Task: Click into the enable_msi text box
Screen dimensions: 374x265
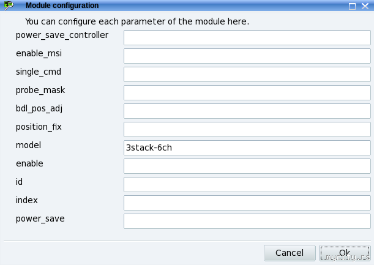Action: coord(247,56)
